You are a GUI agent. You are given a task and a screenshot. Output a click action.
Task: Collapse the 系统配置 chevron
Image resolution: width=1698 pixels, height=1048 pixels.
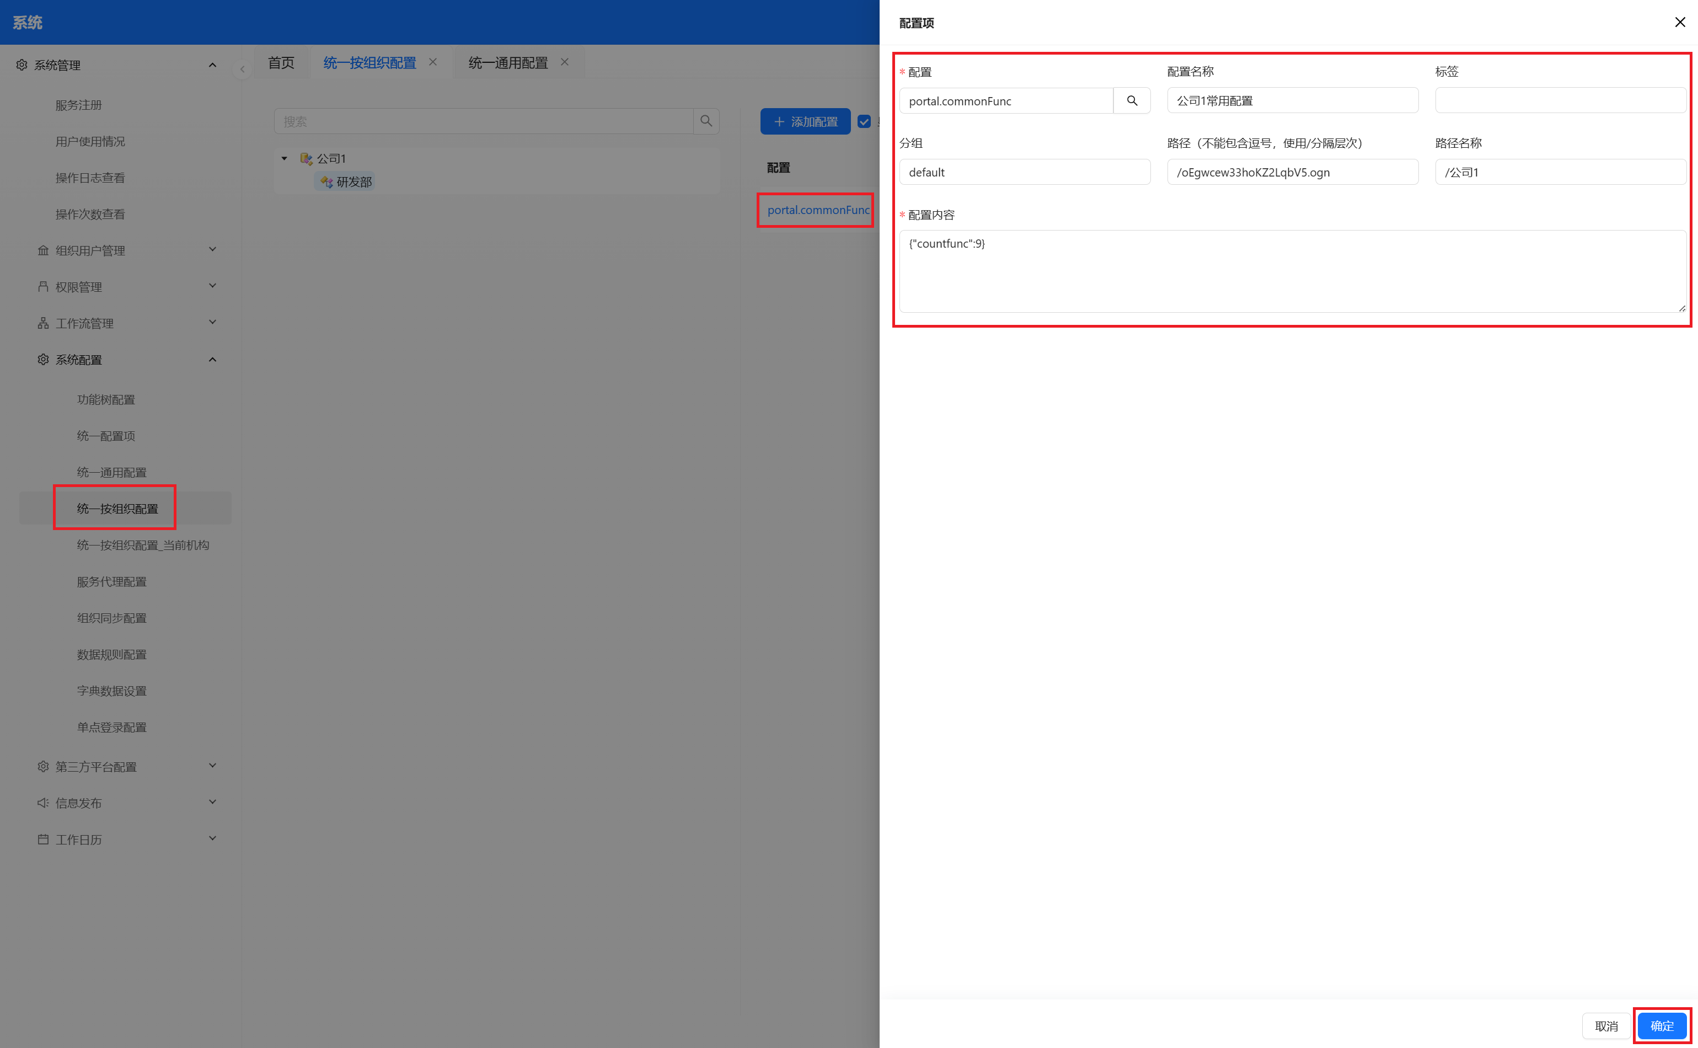click(x=213, y=359)
